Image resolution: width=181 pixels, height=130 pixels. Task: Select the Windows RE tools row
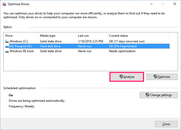pos(87,51)
